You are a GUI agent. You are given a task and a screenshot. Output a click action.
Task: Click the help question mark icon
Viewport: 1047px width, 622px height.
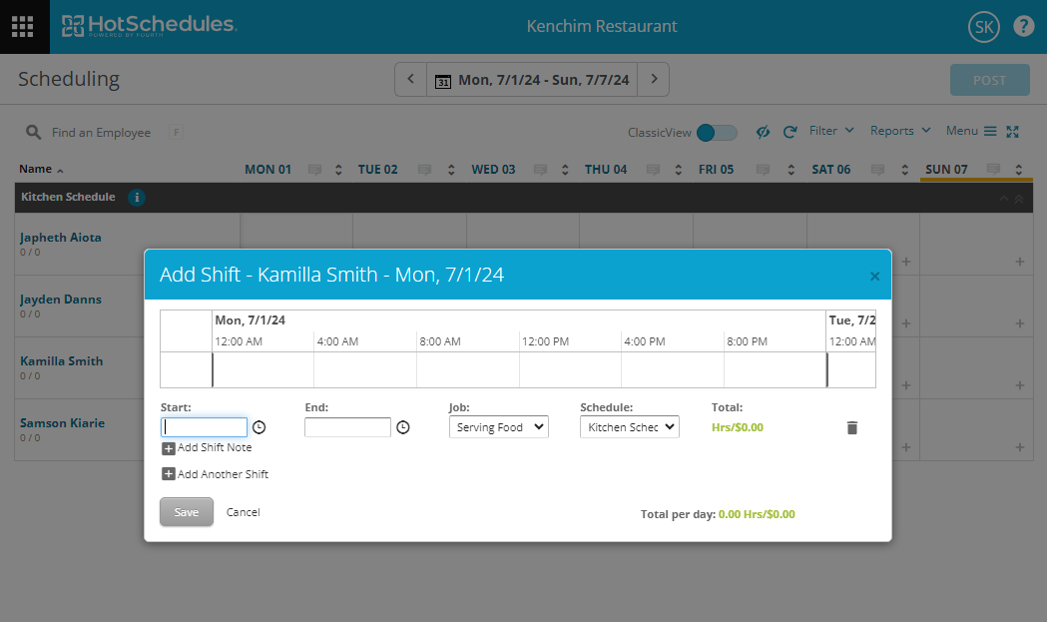[1023, 26]
